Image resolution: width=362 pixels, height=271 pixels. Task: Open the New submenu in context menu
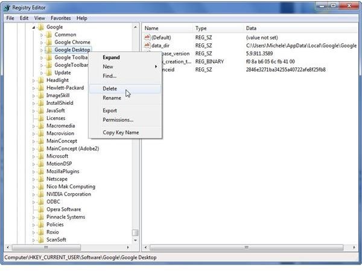pos(125,67)
